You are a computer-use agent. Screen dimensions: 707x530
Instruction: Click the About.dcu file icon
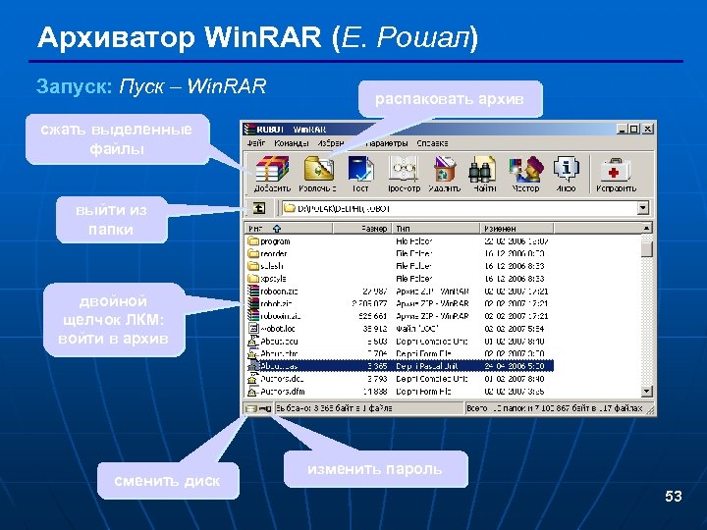pos(253,342)
